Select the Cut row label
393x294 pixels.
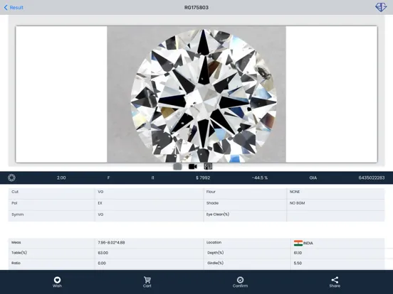pos(15,192)
